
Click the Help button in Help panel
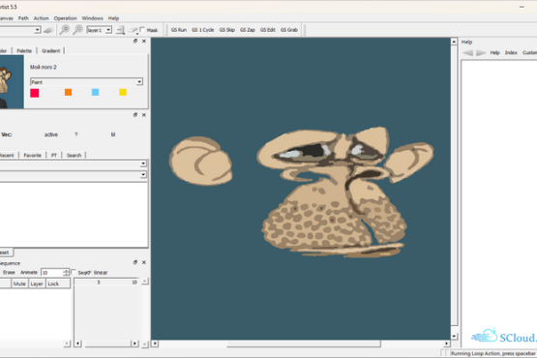tap(494, 53)
